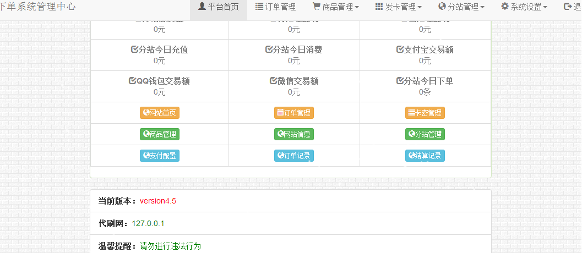
Task: Click the red version4.5 text
Action: click(x=157, y=201)
